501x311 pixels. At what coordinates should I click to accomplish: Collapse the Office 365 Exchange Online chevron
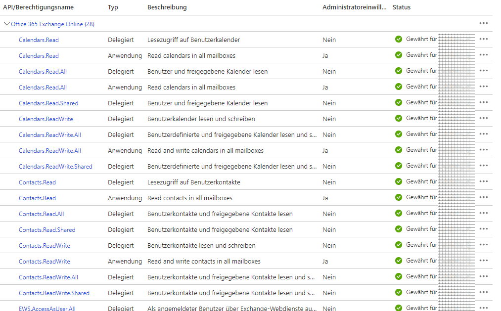click(x=7, y=24)
